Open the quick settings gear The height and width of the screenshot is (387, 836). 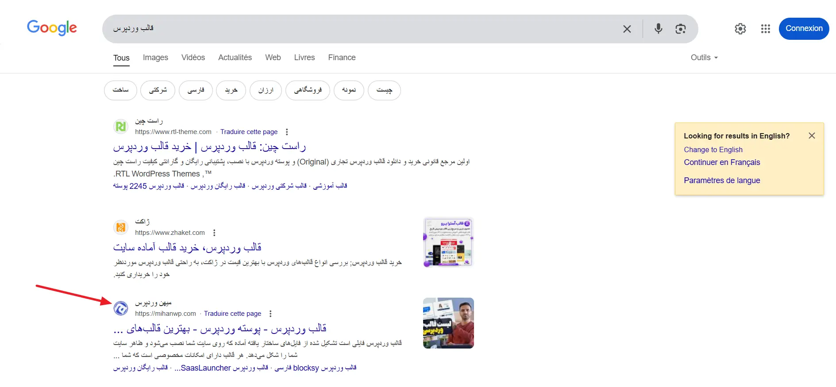[740, 29]
